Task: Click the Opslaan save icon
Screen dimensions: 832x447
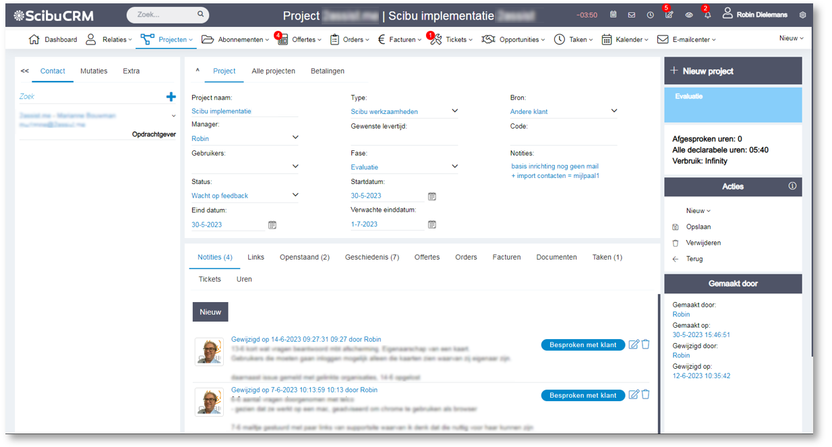Action: click(x=676, y=227)
